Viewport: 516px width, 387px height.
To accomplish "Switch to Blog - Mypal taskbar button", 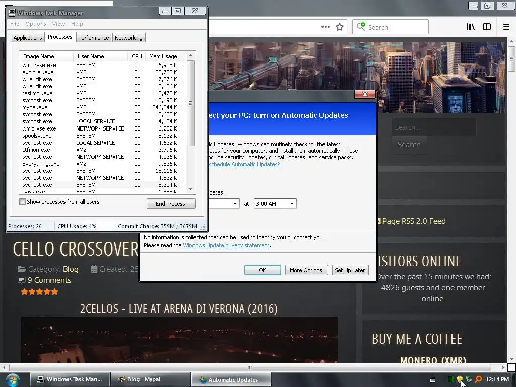I will (x=150, y=379).
